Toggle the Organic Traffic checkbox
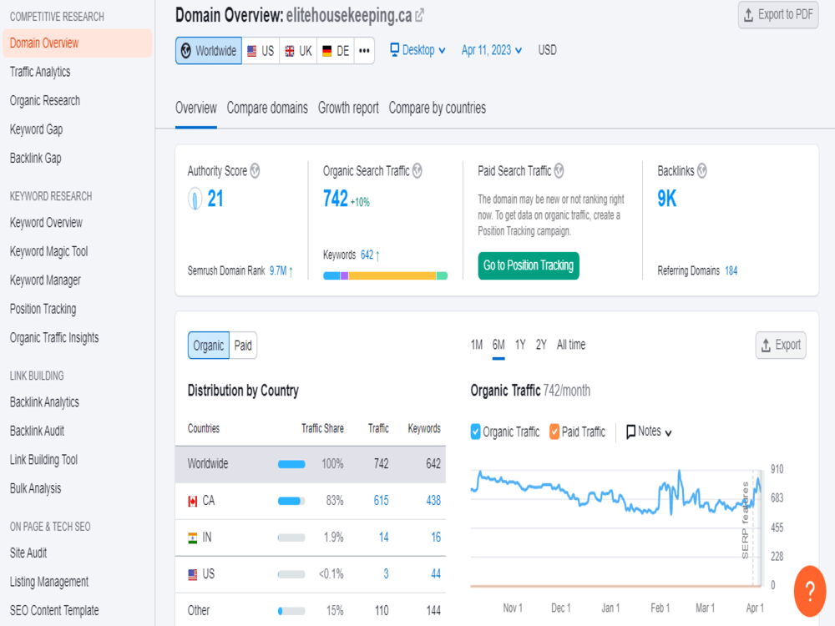 [476, 432]
